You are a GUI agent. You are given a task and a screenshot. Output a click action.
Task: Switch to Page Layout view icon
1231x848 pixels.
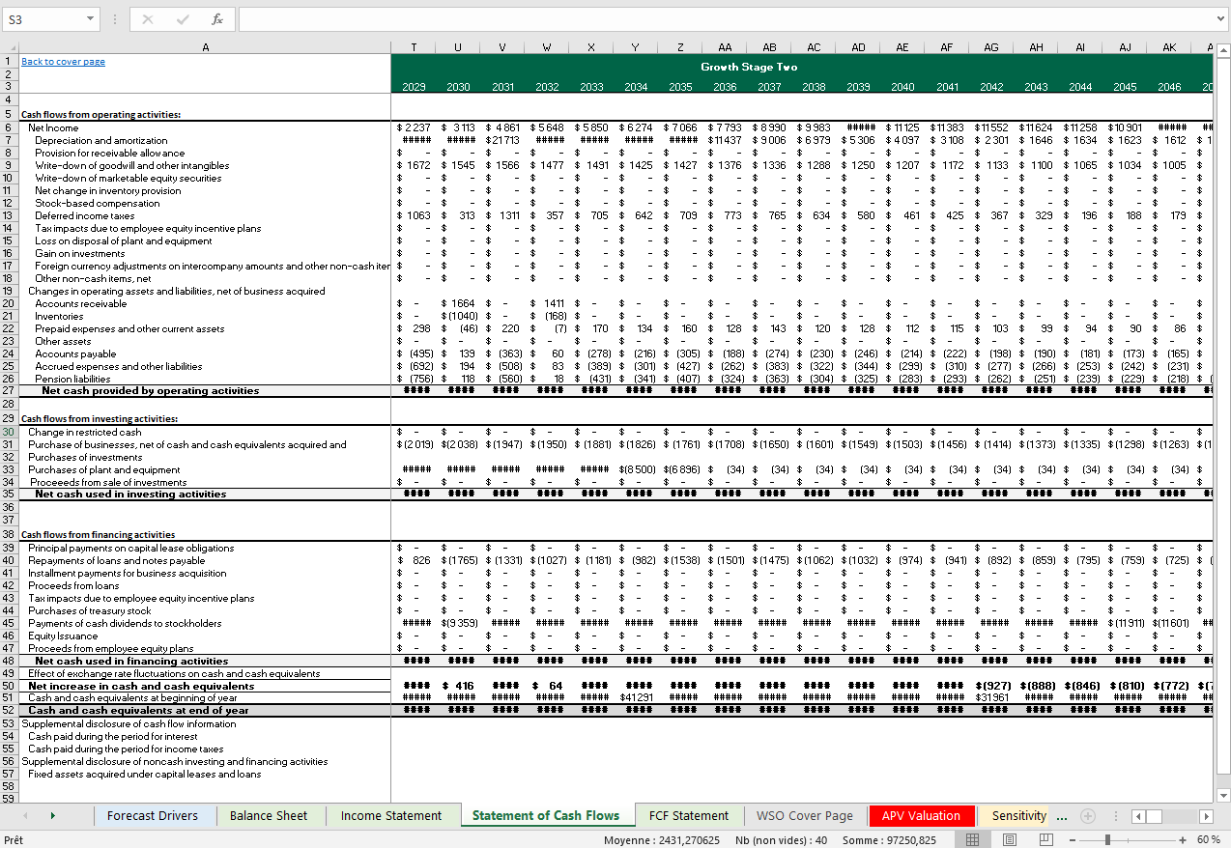click(1010, 839)
